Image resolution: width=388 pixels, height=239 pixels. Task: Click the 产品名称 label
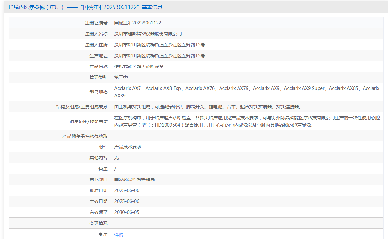point(98,66)
